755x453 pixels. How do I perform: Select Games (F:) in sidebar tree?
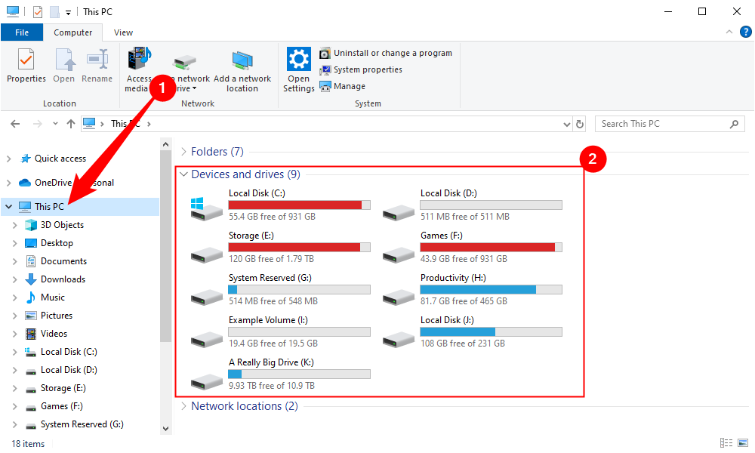pos(62,406)
